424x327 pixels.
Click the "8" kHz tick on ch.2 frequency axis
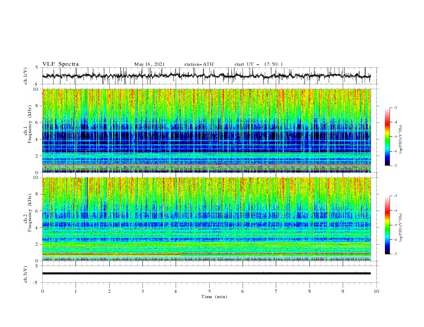point(37,194)
